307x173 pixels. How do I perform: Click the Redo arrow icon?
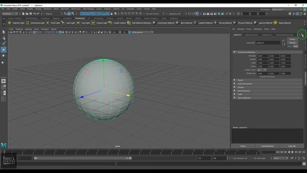click(x=38, y=14)
